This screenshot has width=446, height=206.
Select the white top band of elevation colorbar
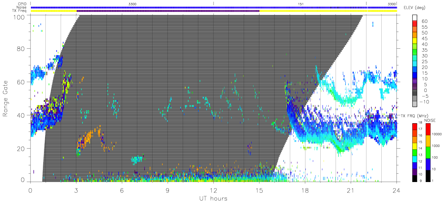coord(415,17)
